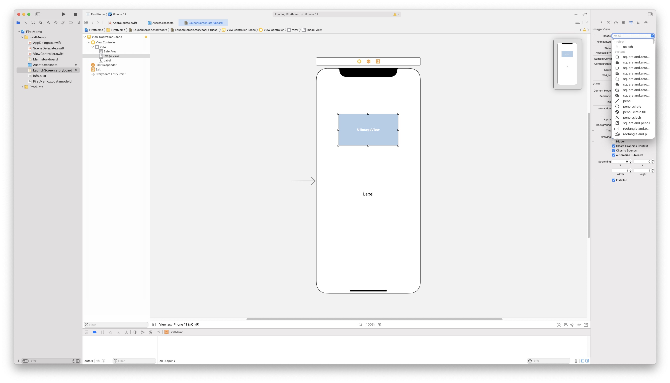
Task: Switch to the AppDelegate.swift tab
Action: click(x=125, y=23)
